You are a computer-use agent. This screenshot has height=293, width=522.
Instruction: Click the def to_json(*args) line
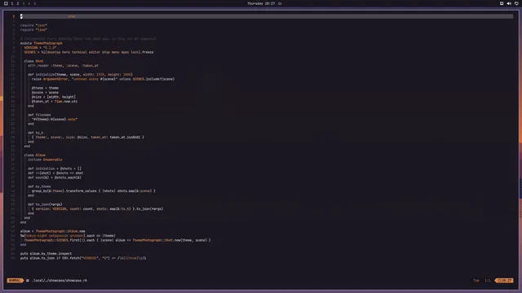click(x=45, y=204)
